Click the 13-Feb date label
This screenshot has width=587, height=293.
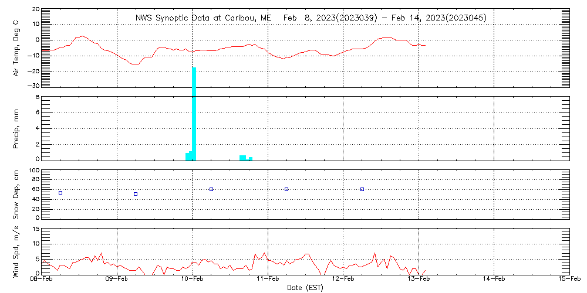(x=419, y=280)
